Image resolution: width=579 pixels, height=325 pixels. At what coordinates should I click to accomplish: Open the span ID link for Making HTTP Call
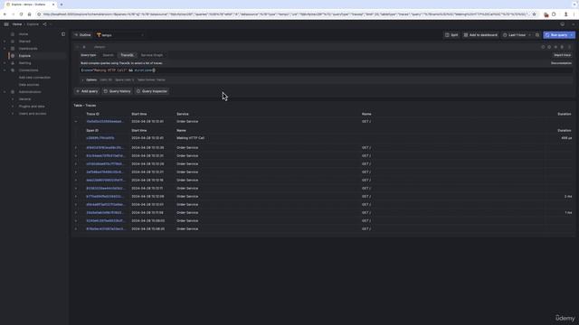coord(100,138)
